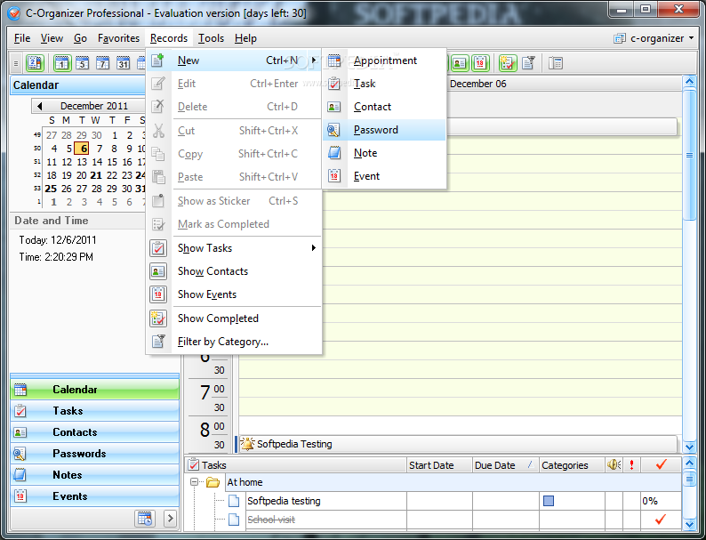Click the calendar clock icon below sidebar
706x540 pixels.
point(145,519)
